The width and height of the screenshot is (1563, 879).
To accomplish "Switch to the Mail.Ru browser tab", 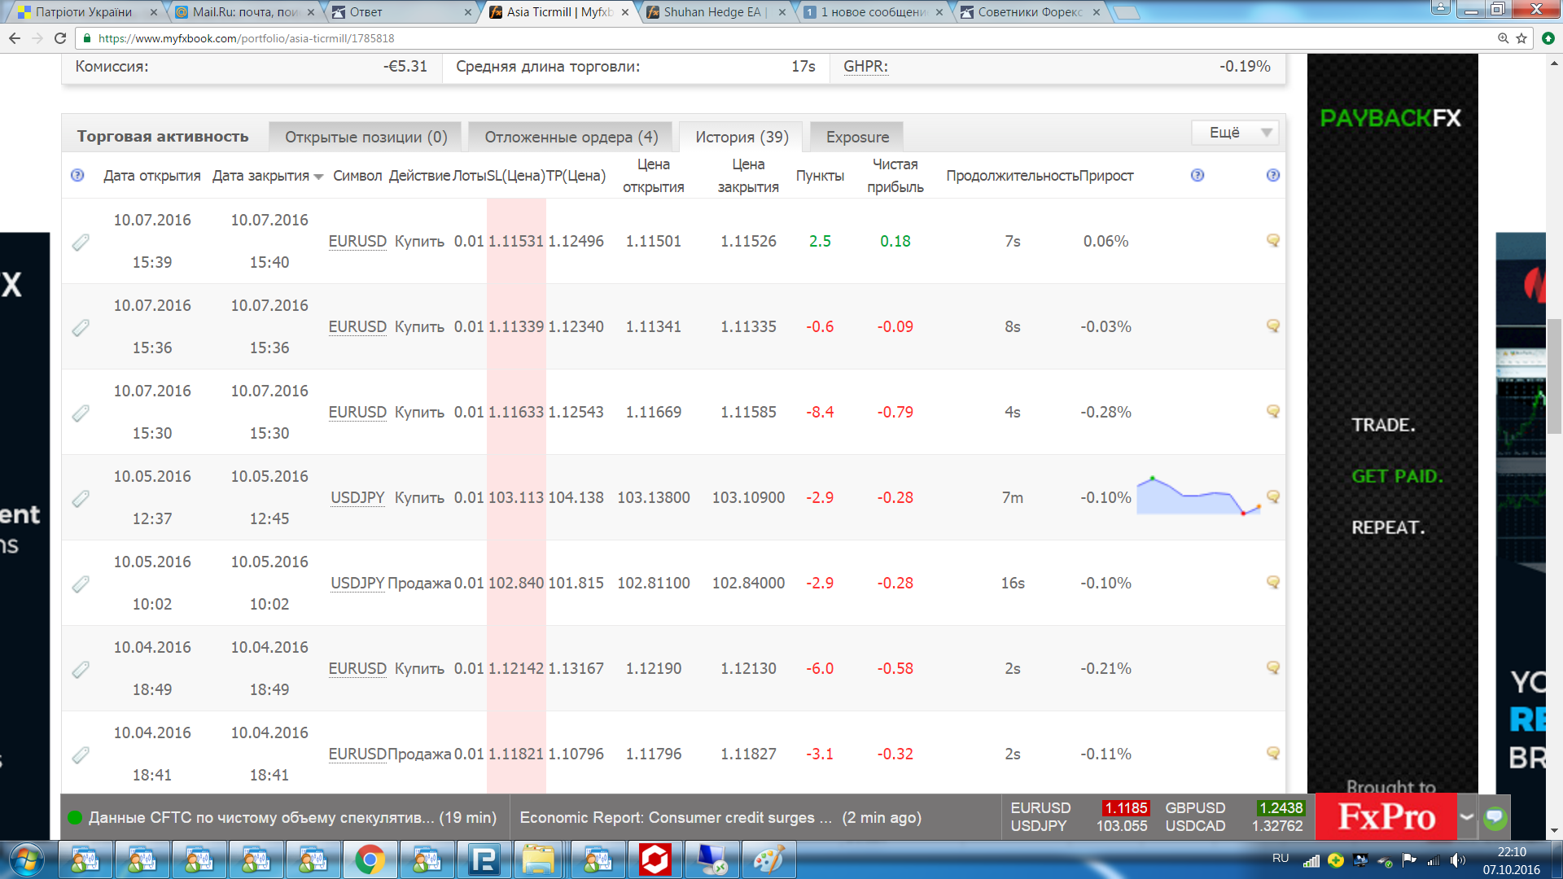I will (x=244, y=12).
